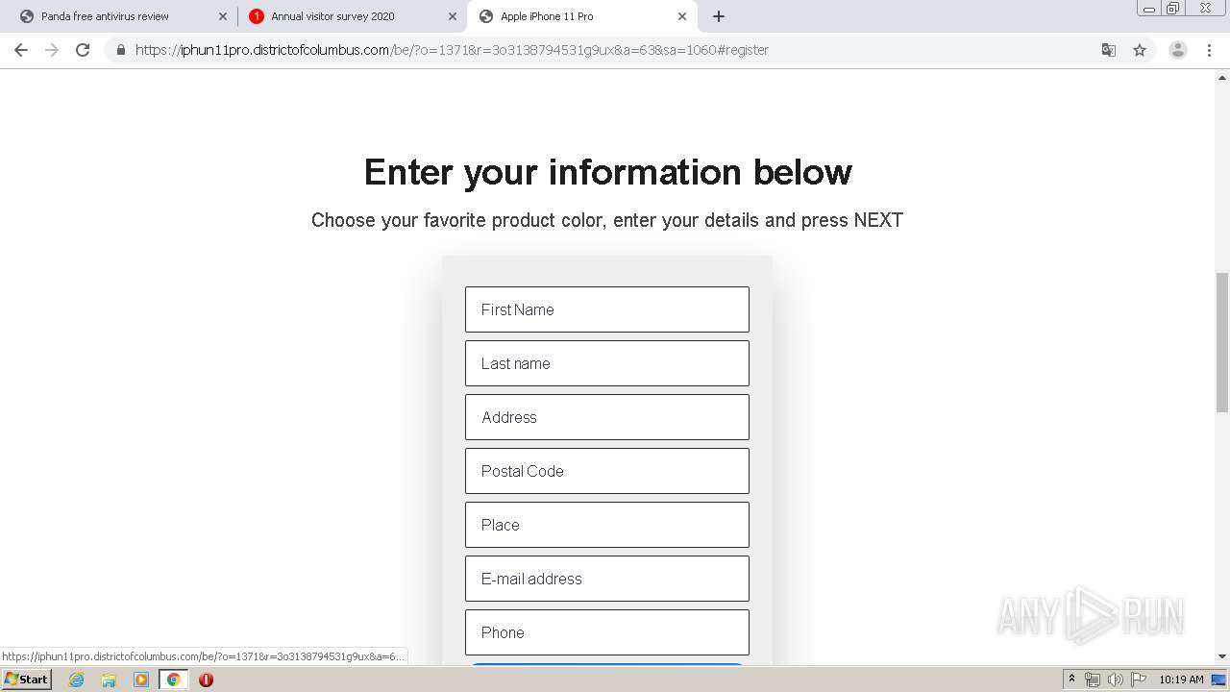Image resolution: width=1230 pixels, height=692 pixels.
Task: Open Windows Explorer folder from taskbar
Action: point(109,680)
